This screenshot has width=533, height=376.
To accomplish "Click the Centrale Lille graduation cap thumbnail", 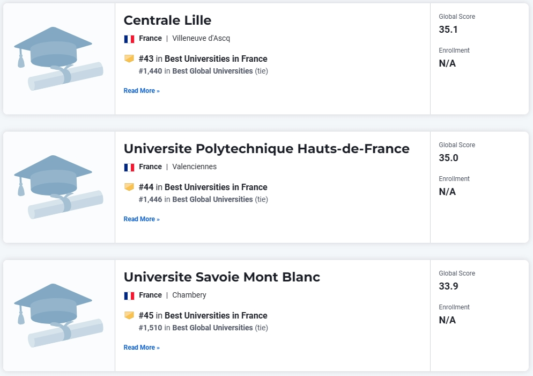I will (58, 59).
